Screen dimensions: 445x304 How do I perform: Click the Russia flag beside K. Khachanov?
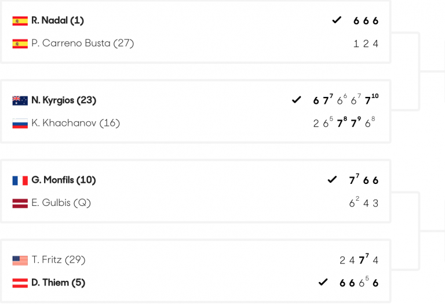pyautogui.click(x=20, y=124)
